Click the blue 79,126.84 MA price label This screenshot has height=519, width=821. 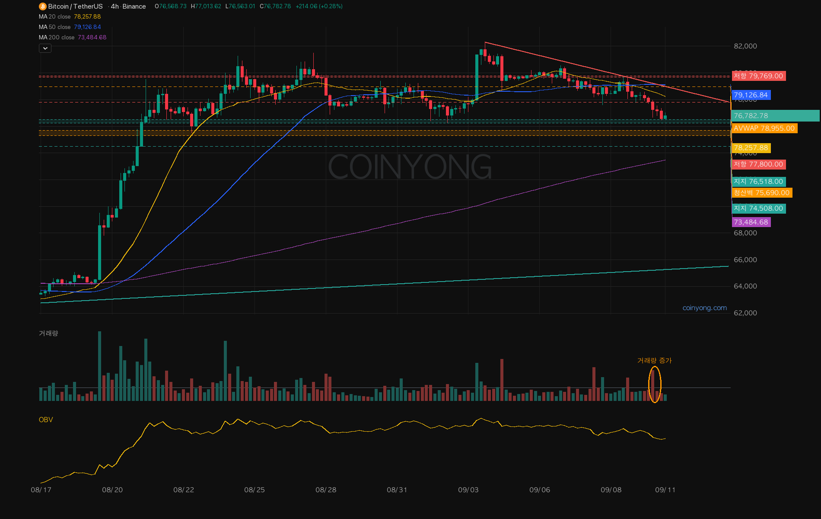tap(751, 95)
